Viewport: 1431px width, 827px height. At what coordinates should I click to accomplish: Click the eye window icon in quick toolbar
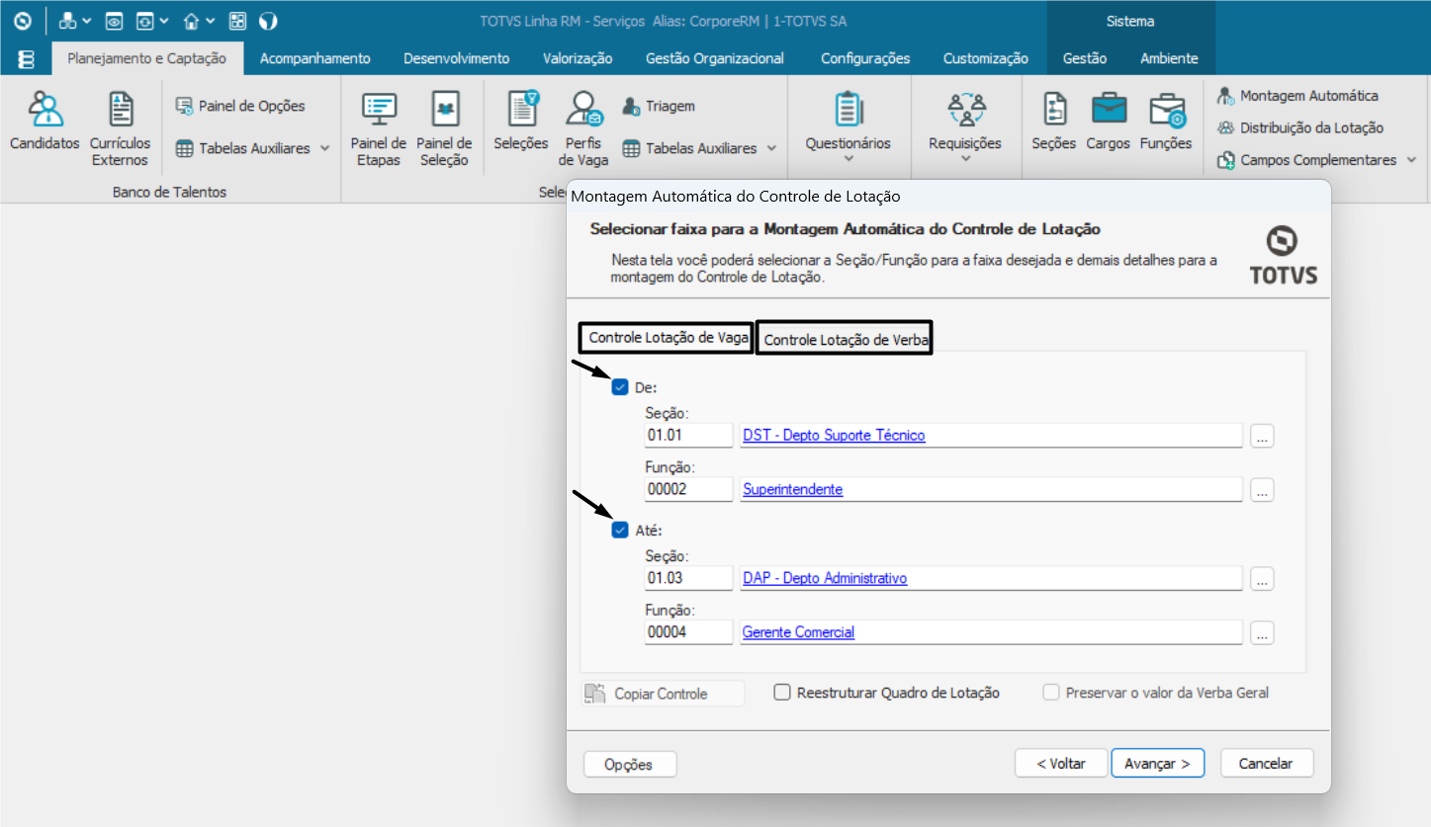pyautogui.click(x=115, y=21)
